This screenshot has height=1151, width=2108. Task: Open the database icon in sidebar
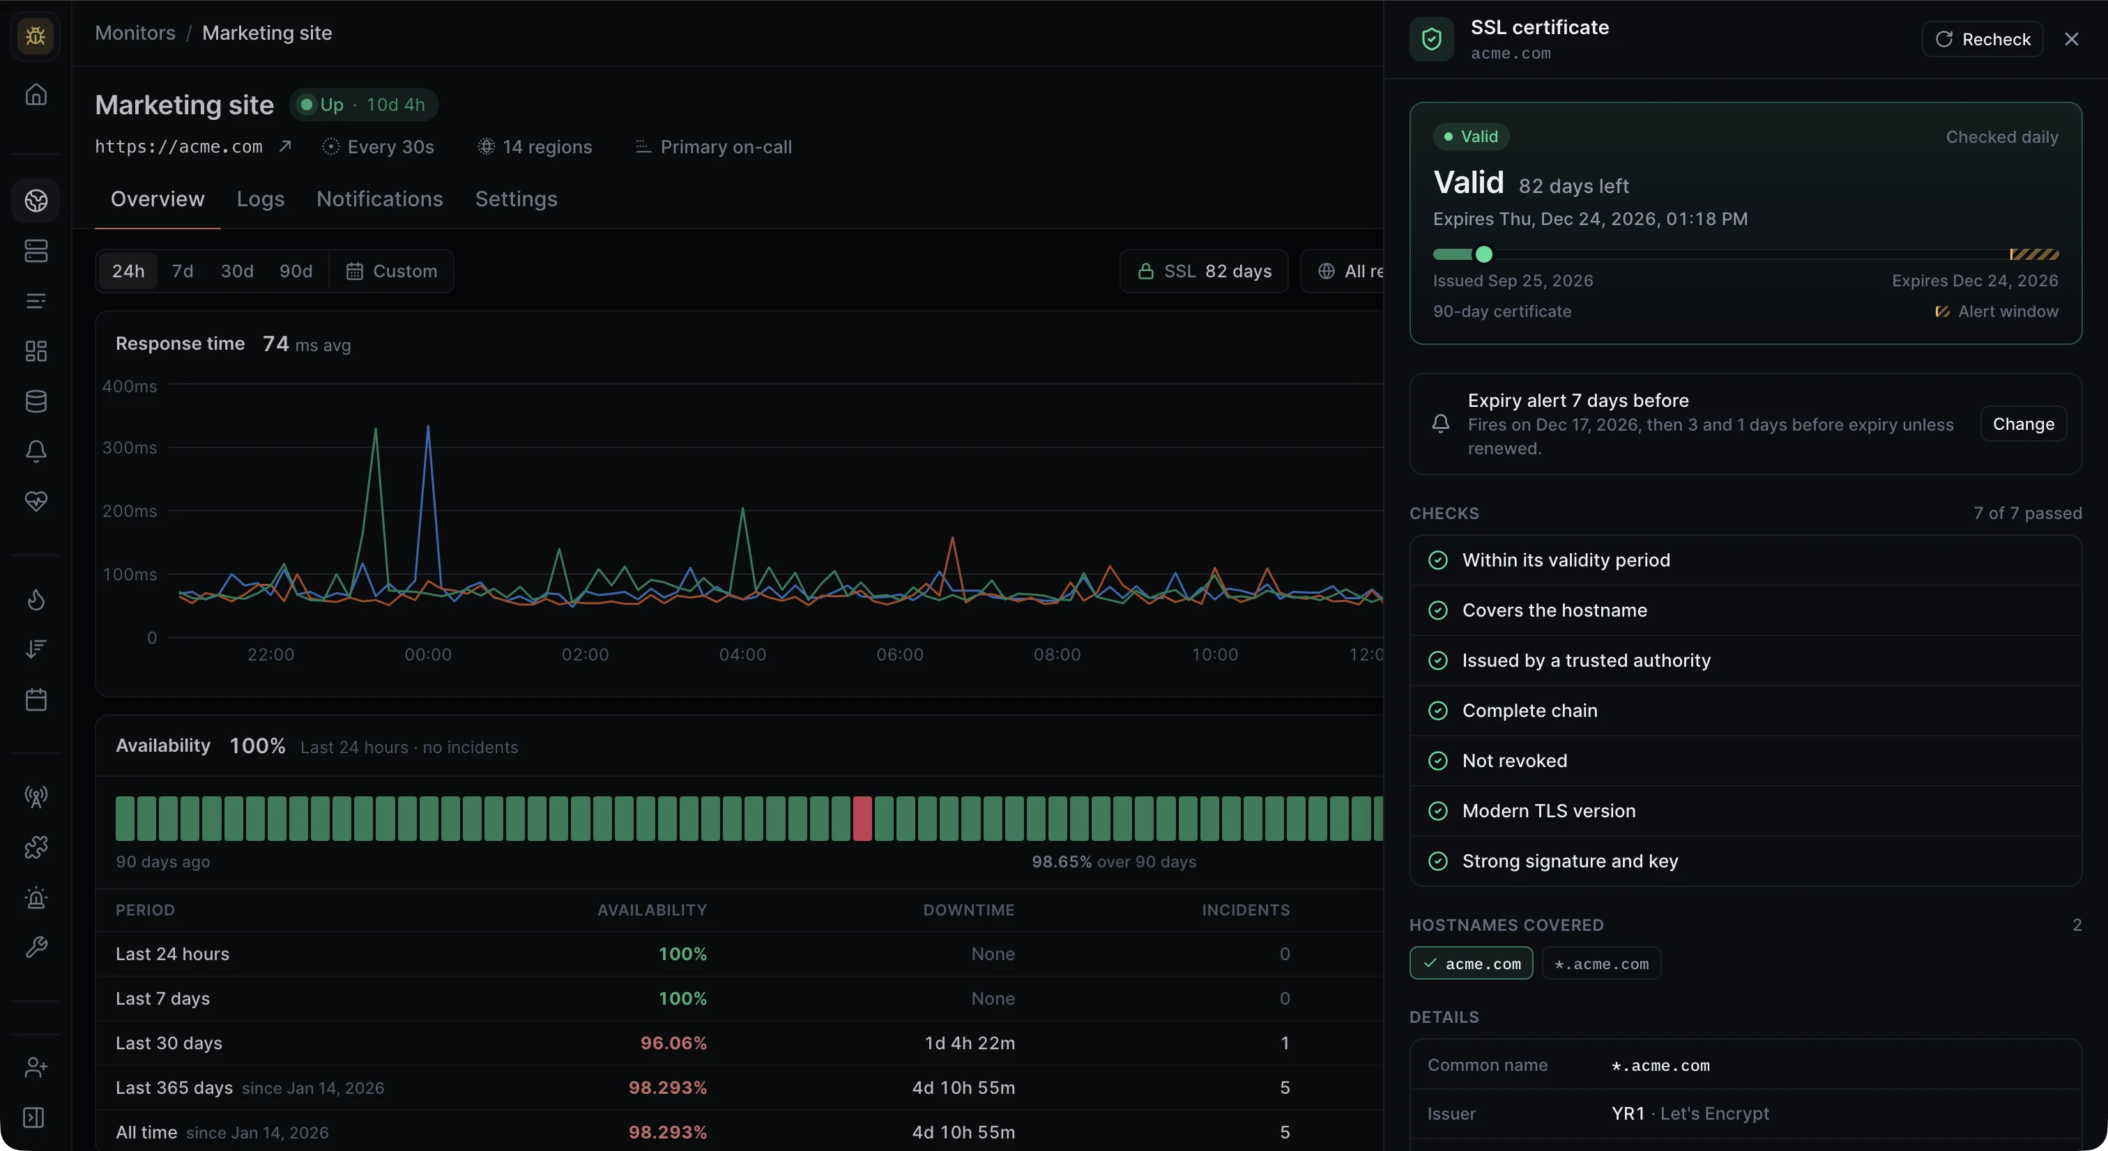(x=36, y=401)
